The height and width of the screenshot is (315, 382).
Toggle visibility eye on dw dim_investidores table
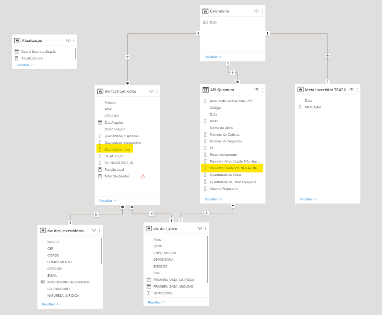tap(94, 230)
